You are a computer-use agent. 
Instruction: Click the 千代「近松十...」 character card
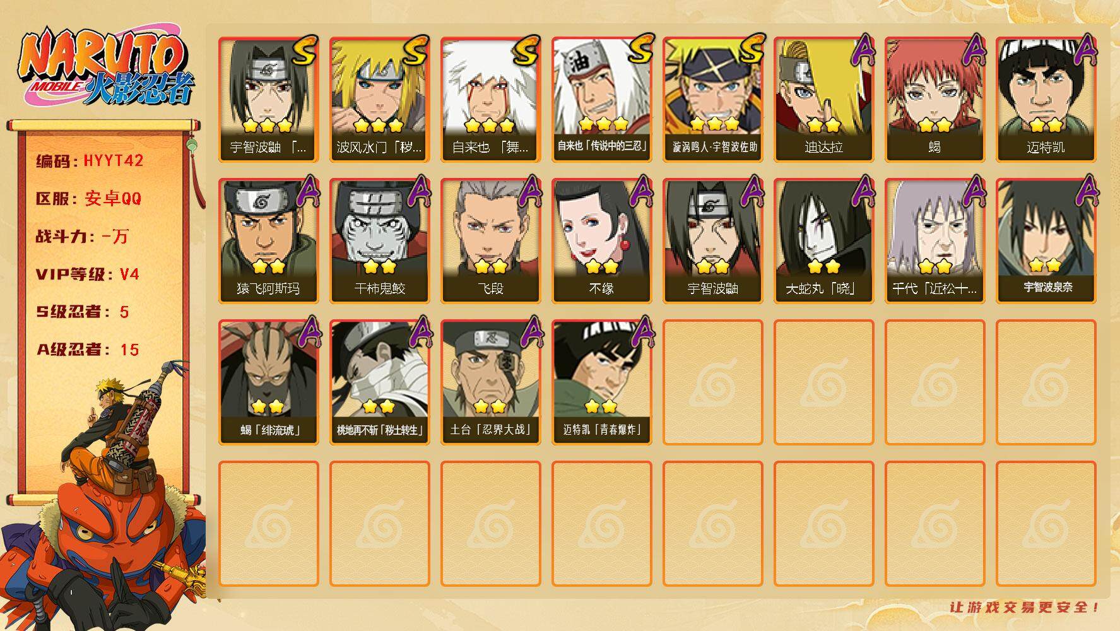click(x=934, y=241)
